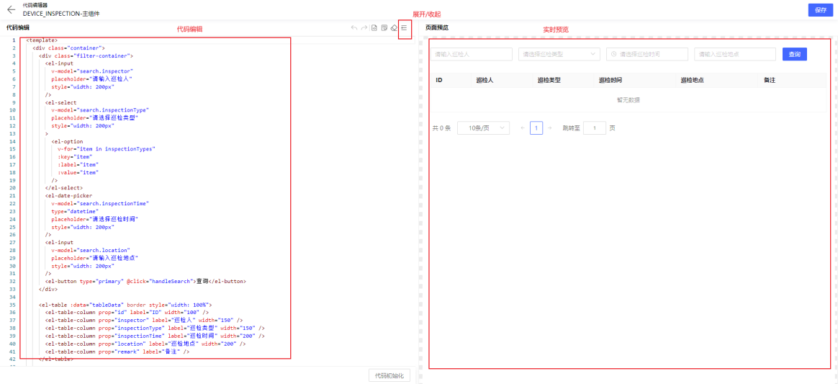Collapse the code editor panel
The image size is (838, 384).
405,28
